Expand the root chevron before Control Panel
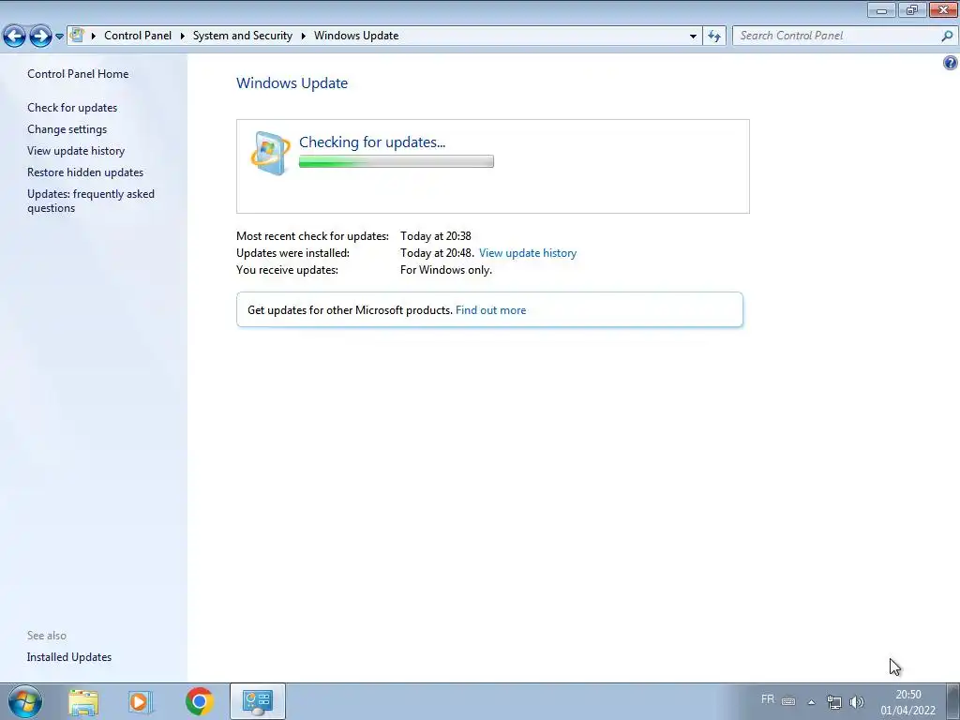The image size is (960, 720). [94, 36]
